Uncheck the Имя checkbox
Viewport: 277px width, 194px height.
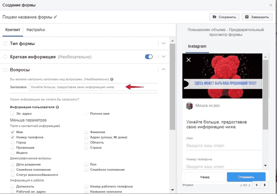point(12,132)
